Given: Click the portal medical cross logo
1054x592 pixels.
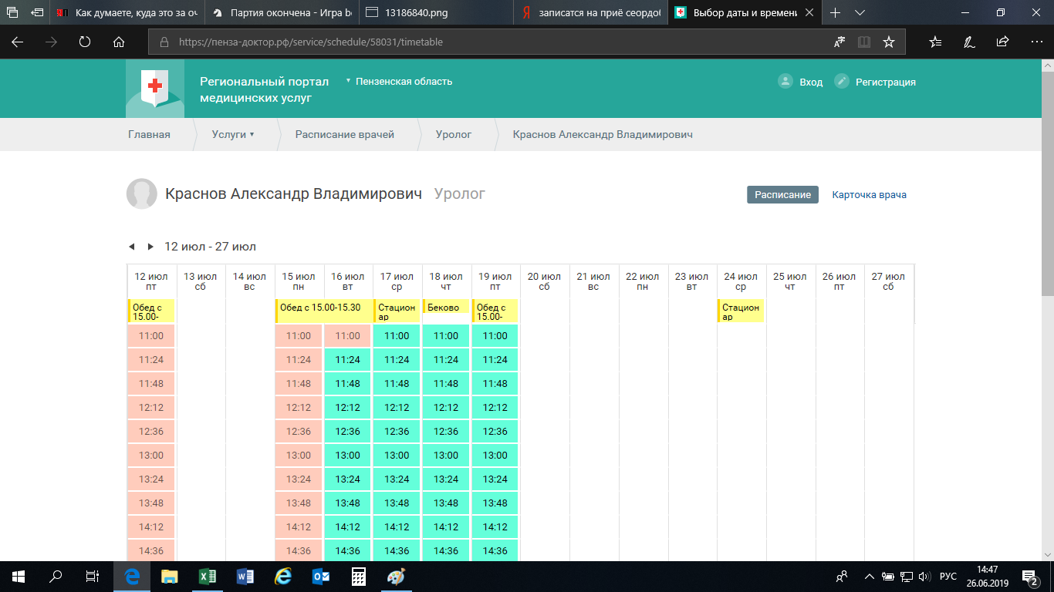Looking at the screenshot, I should (x=155, y=89).
